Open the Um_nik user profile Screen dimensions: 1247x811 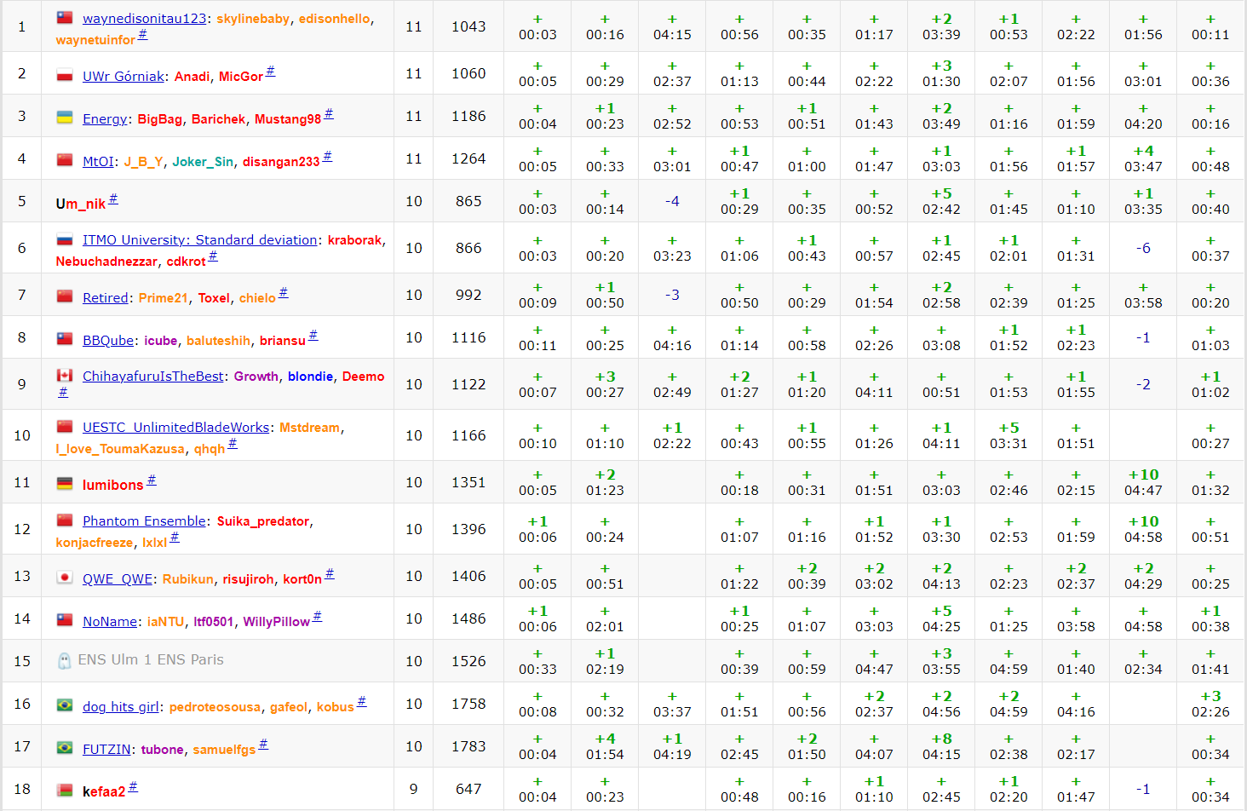point(81,204)
